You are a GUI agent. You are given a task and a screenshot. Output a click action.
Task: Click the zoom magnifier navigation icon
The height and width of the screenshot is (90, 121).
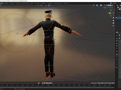pos(113,18)
